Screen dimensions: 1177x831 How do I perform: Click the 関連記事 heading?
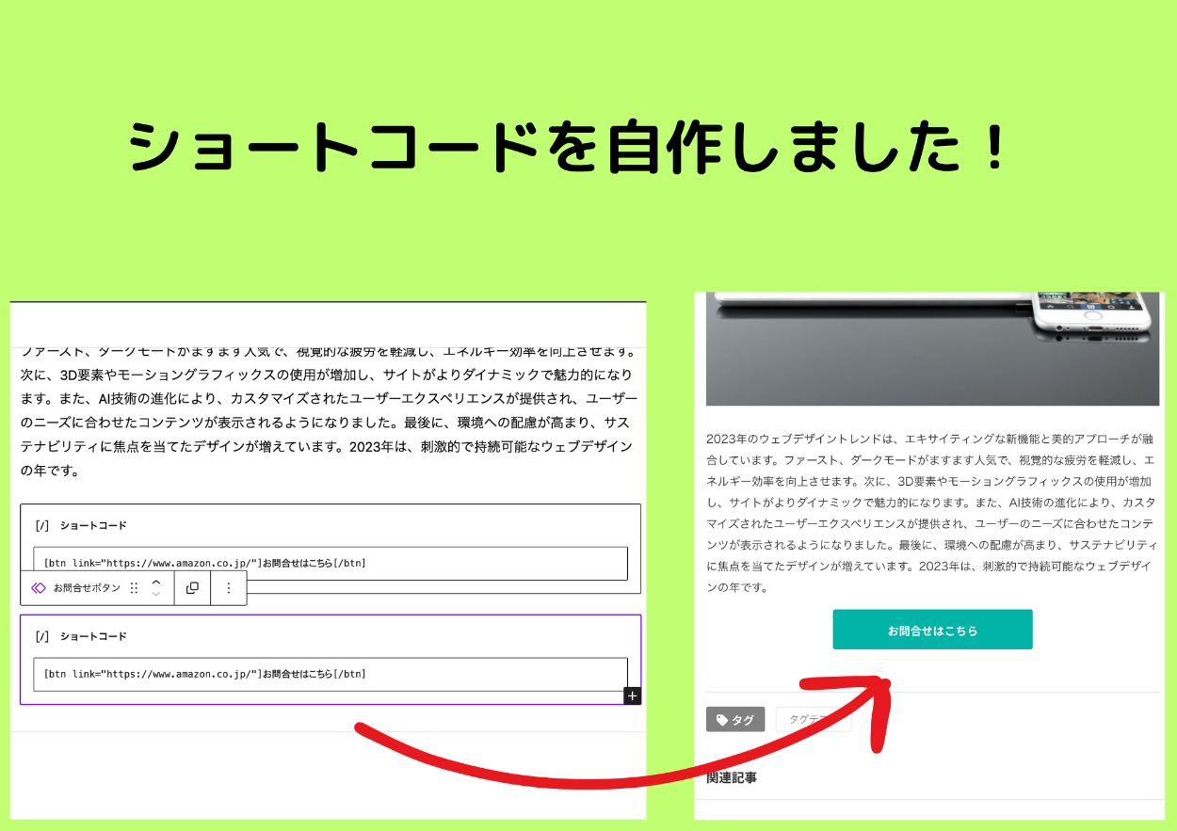point(732,777)
